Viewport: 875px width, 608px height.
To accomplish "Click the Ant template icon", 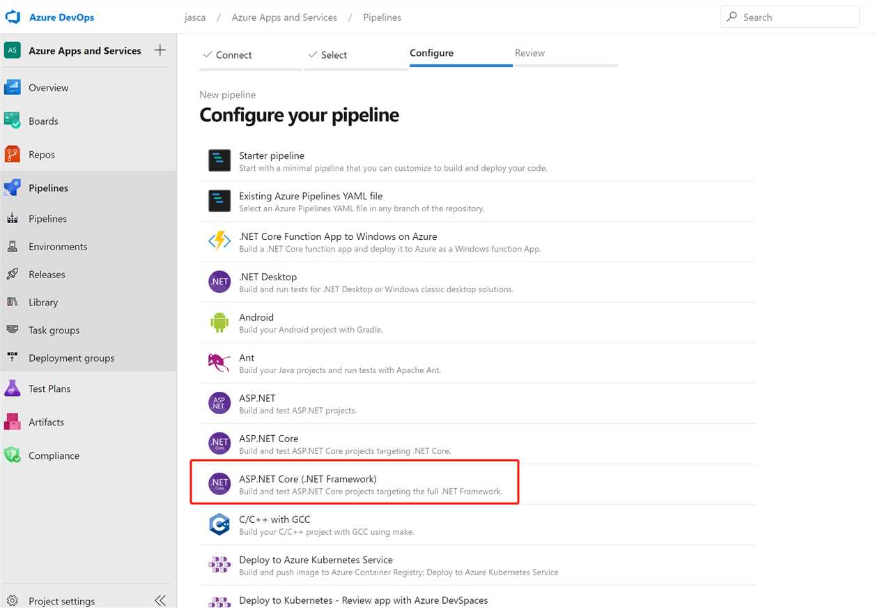I will (x=219, y=363).
